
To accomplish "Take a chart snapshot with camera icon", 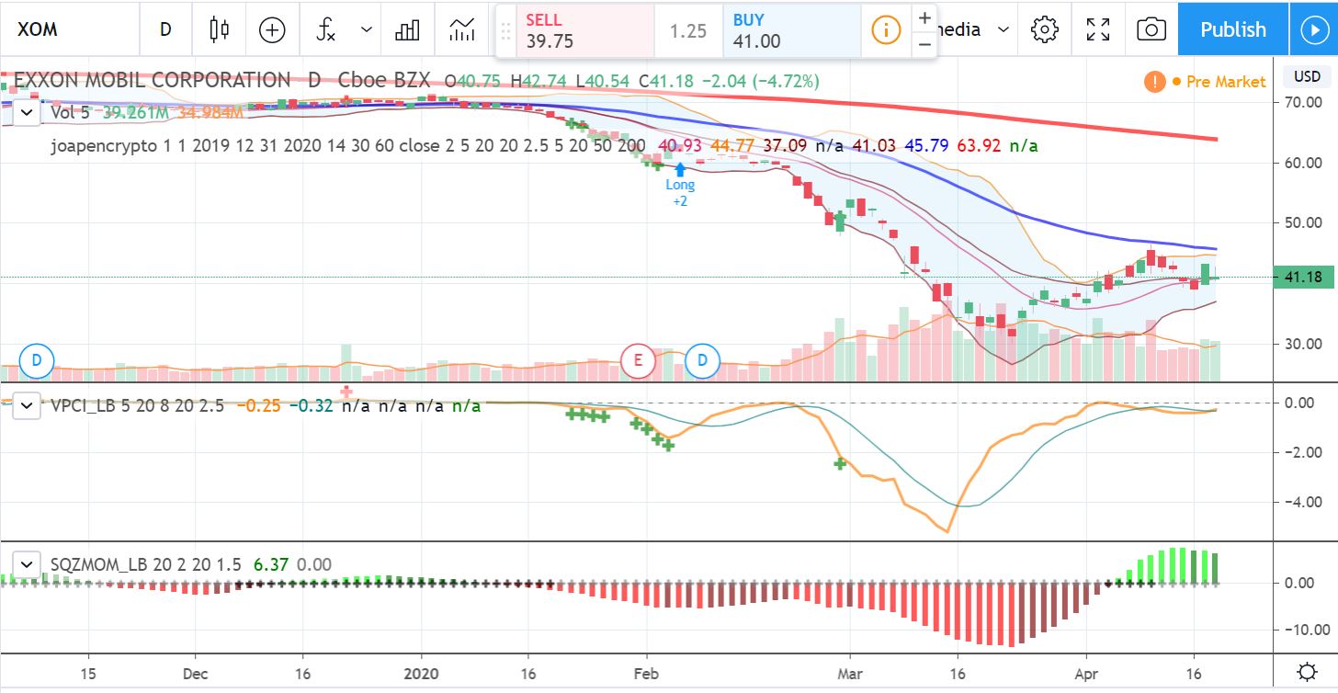I will 1151,29.
